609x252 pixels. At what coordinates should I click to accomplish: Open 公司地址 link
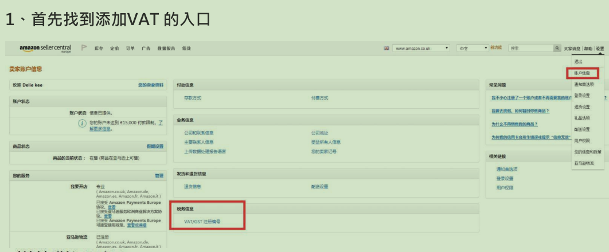point(319,133)
